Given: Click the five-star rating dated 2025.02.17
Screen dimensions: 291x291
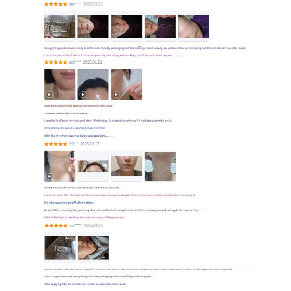Looking at the screenshot, I should (56, 144).
